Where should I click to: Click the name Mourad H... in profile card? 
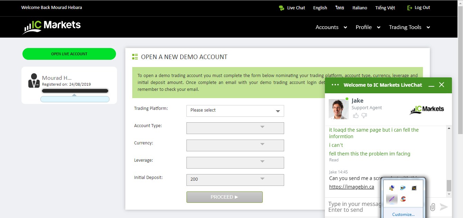(x=57, y=78)
